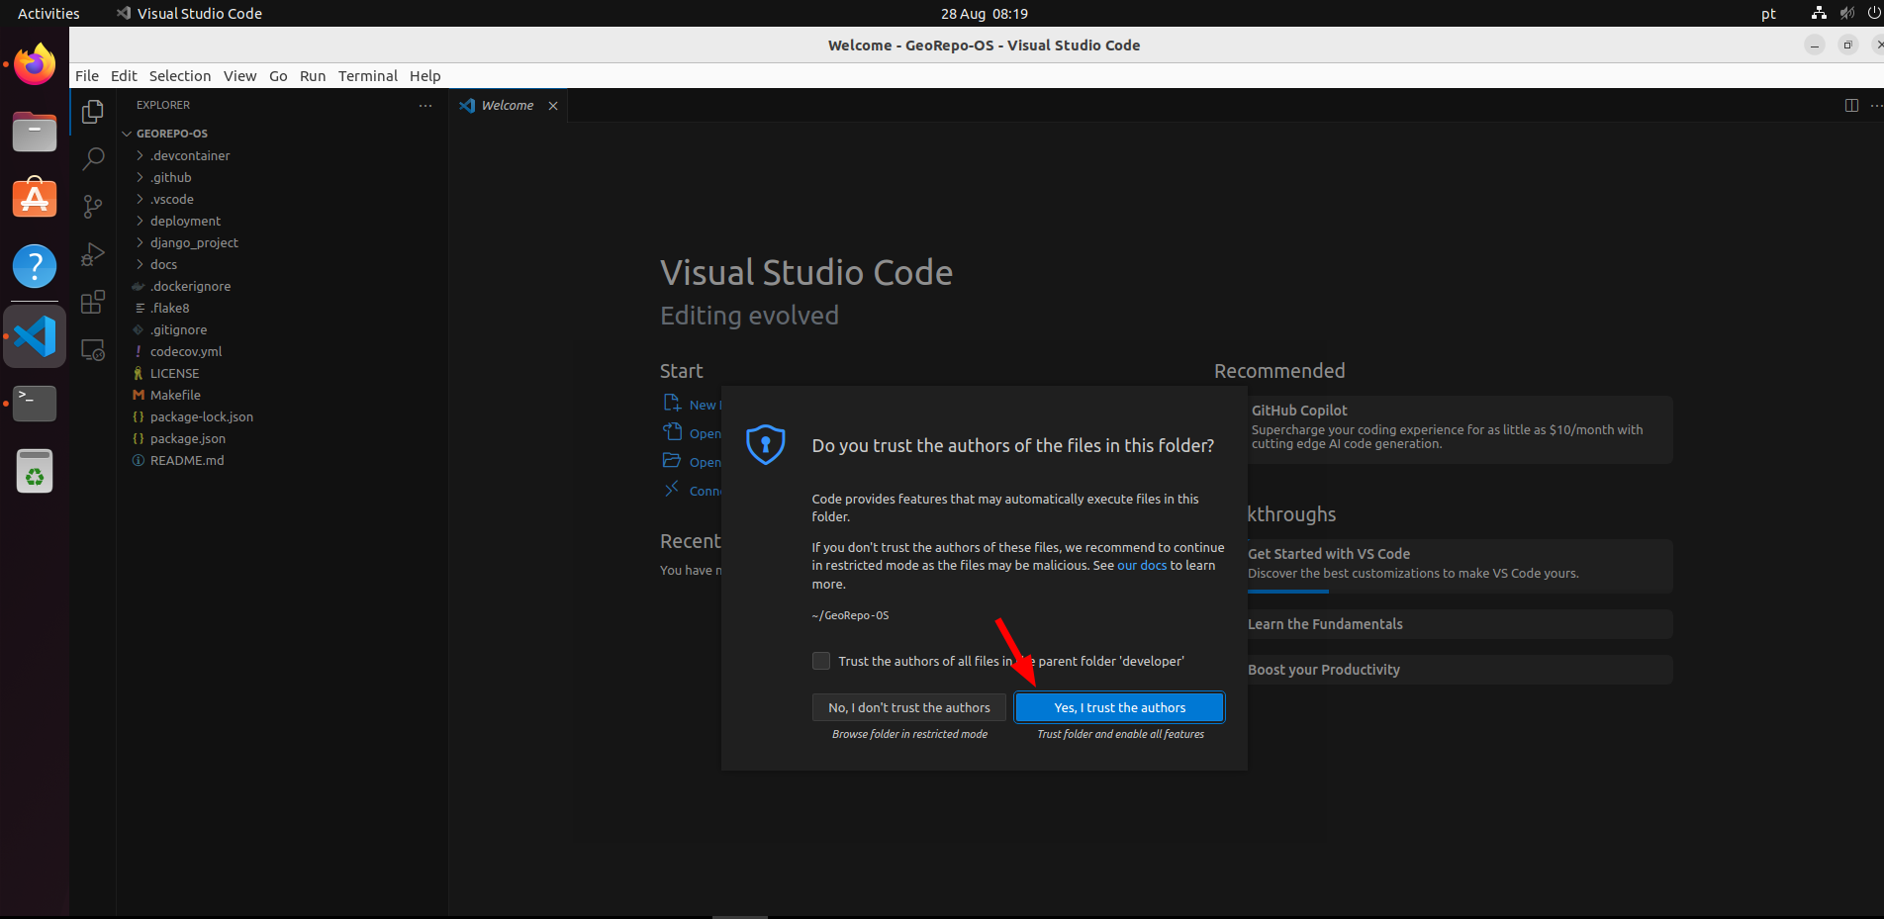Open the package-lock.json file
The height and width of the screenshot is (919, 1884).
tap(282, 416)
